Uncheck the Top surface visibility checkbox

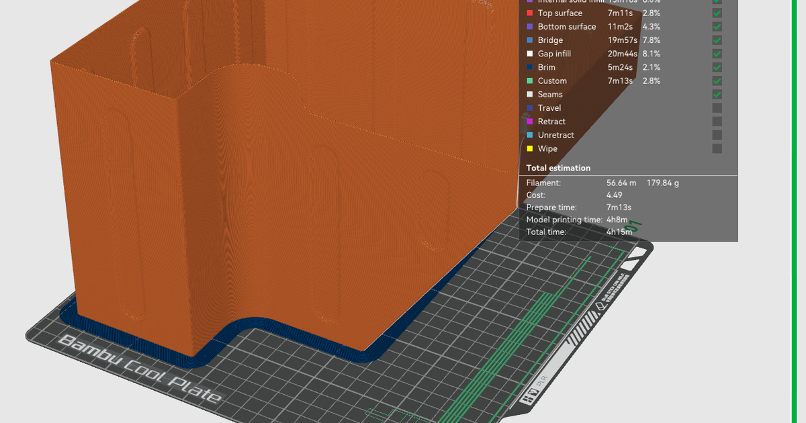click(x=717, y=13)
